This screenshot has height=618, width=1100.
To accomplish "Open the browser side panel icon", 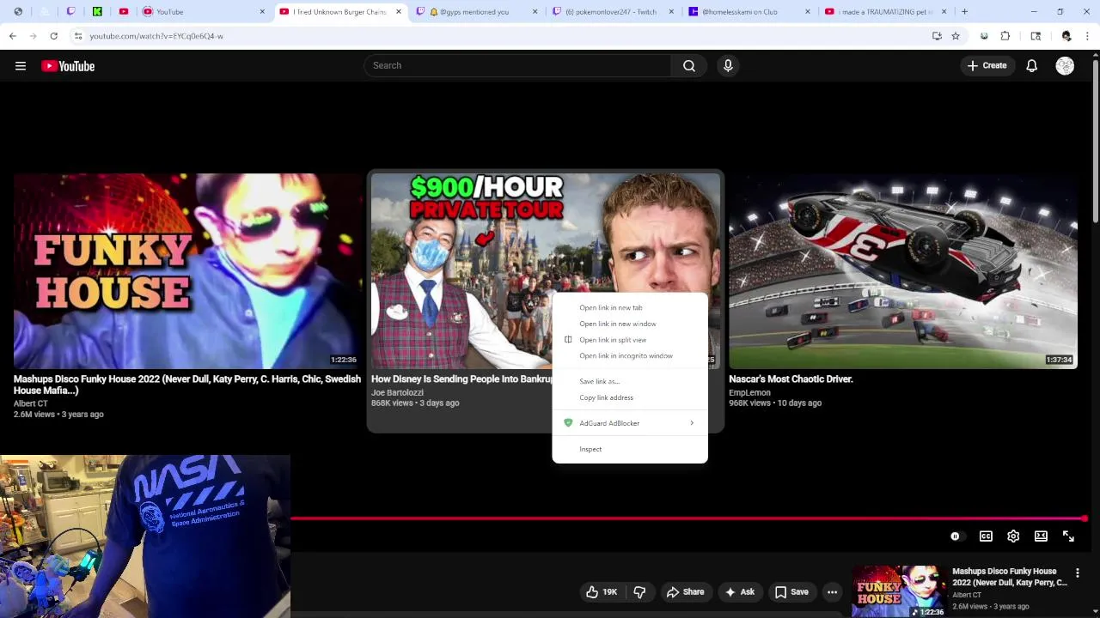I will tap(1036, 36).
